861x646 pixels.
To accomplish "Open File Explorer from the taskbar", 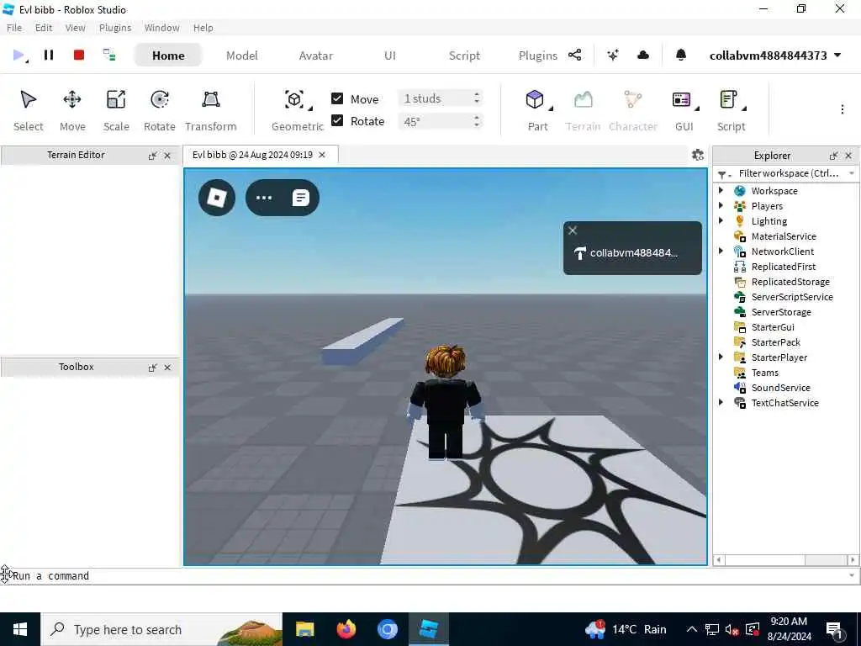I will 304,629.
